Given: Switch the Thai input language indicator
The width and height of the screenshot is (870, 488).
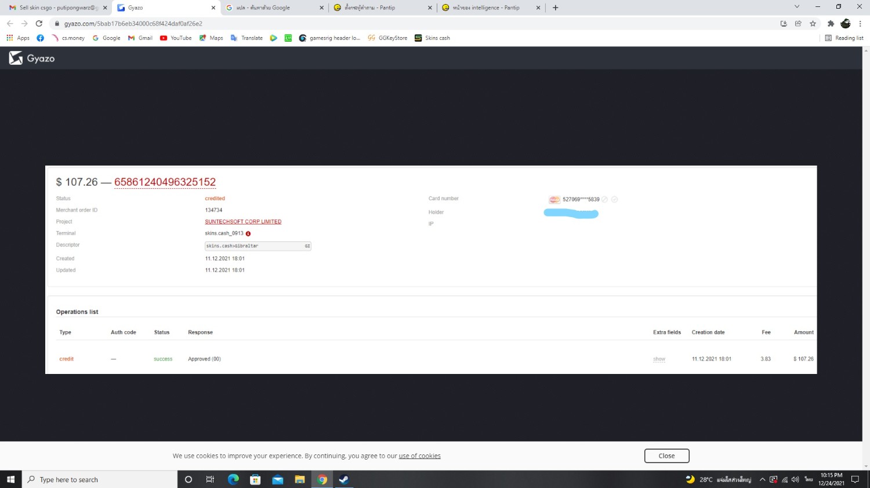Looking at the screenshot, I should pyautogui.click(x=809, y=479).
